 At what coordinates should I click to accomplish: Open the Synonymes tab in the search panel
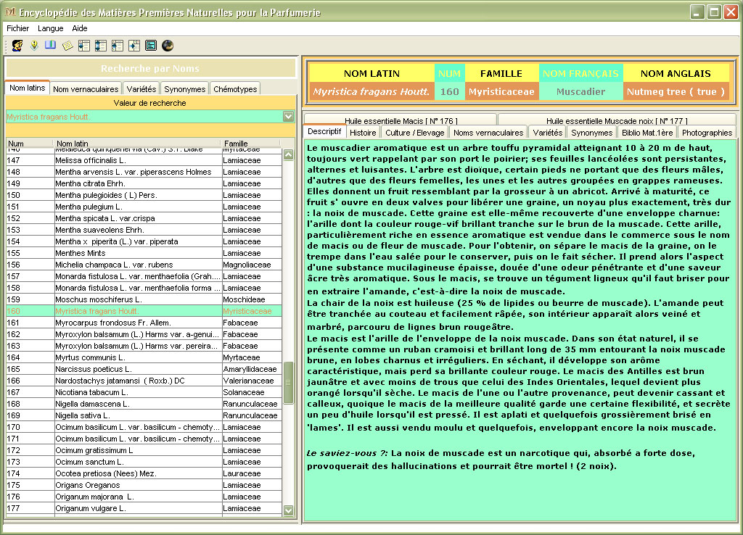point(185,89)
